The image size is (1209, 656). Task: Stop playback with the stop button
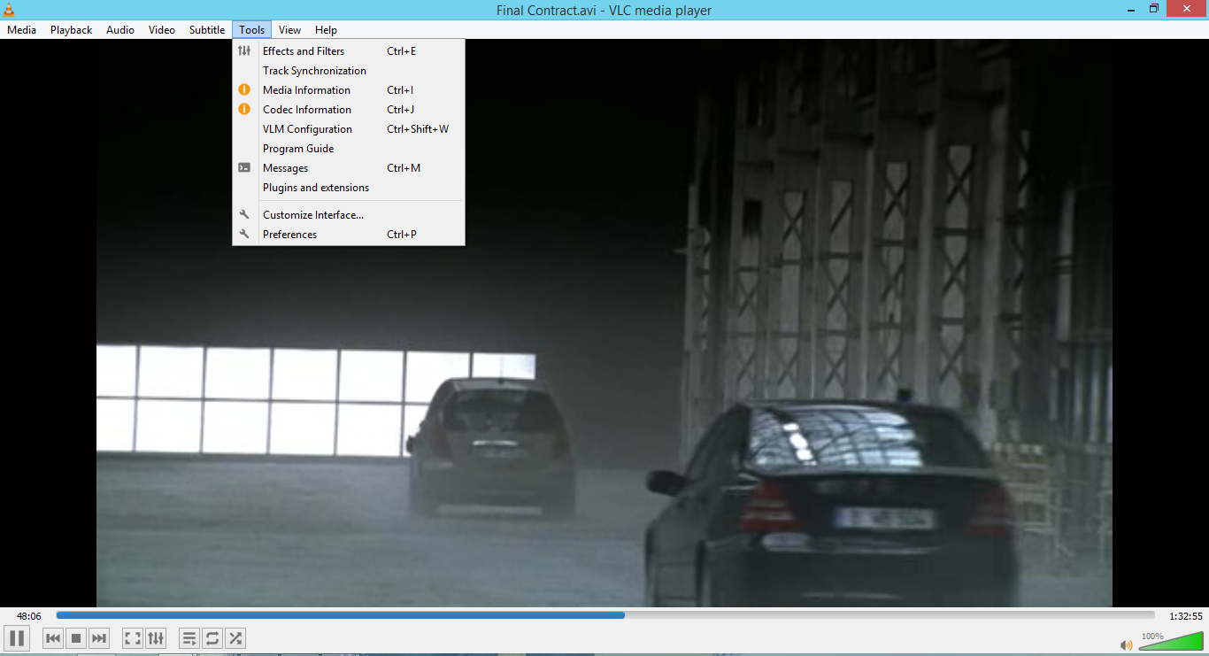(76, 637)
